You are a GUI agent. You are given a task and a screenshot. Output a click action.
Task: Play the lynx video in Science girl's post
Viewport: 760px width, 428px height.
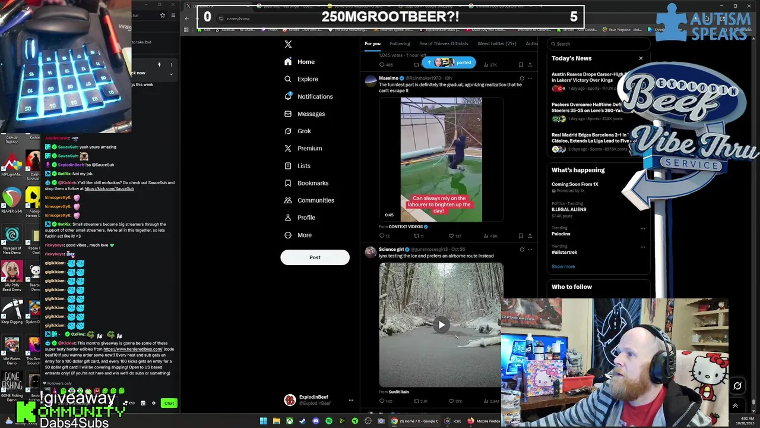tap(441, 325)
